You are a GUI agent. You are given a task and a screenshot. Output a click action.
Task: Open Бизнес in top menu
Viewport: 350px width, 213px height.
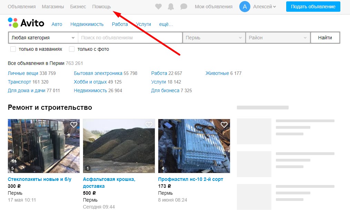[78, 7]
